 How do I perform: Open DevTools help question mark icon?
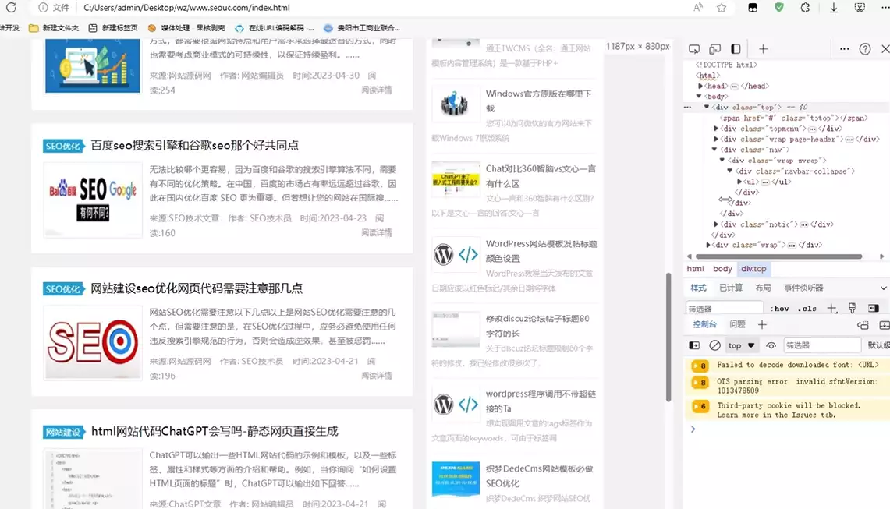click(x=865, y=49)
